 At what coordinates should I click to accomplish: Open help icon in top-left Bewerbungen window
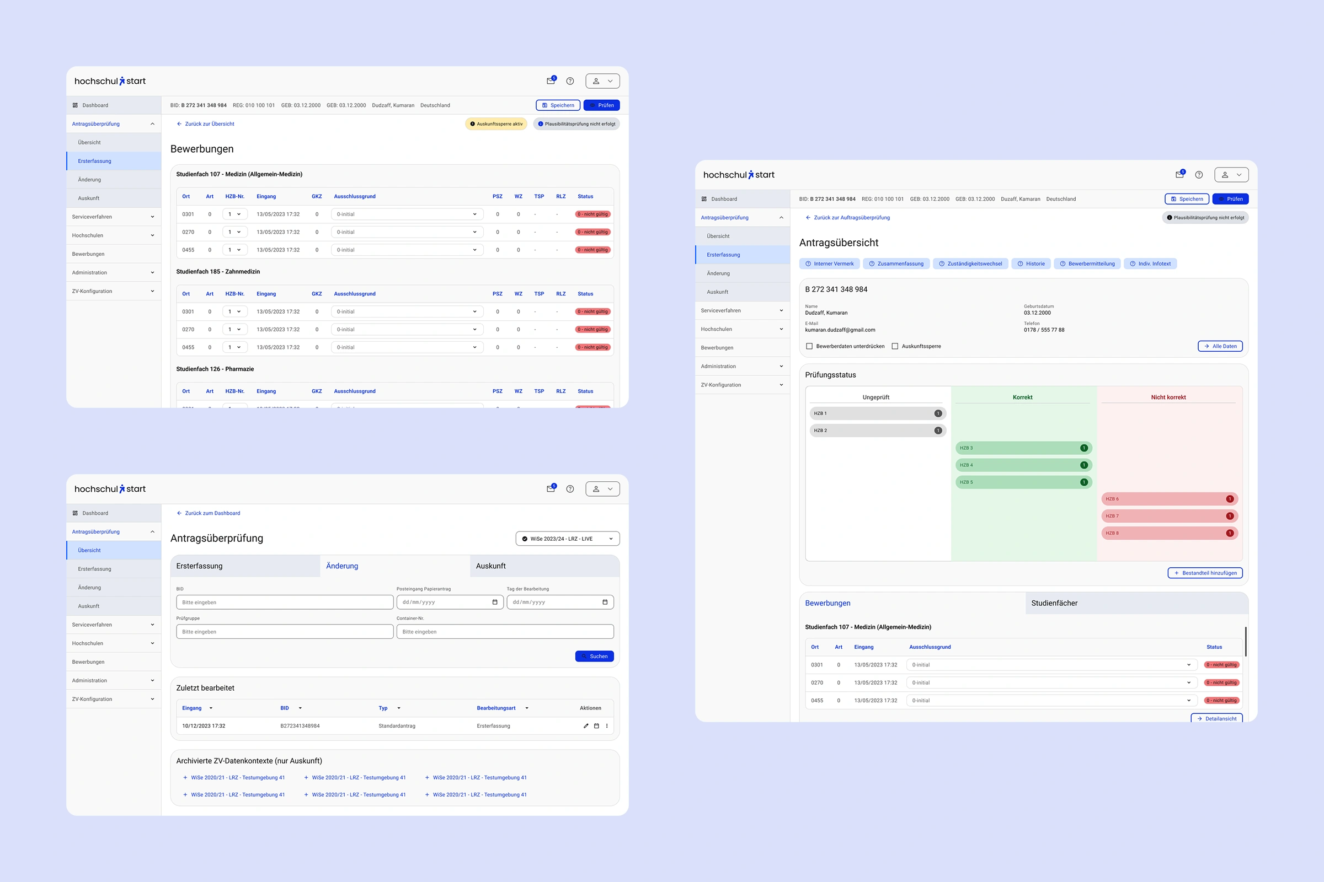click(570, 81)
